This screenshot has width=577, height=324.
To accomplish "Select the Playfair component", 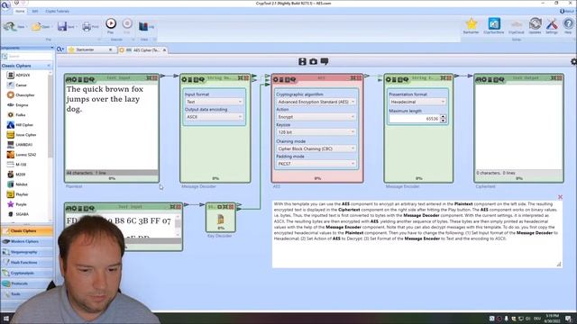I will (22, 194).
